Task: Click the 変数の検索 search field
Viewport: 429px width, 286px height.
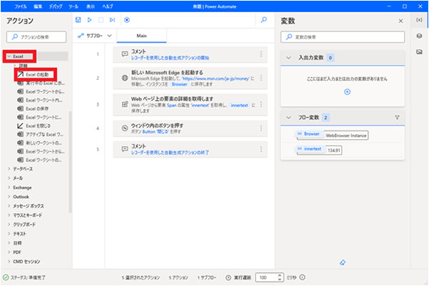Action: (343, 36)
